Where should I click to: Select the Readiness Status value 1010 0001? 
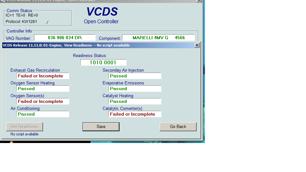point(103,62)
